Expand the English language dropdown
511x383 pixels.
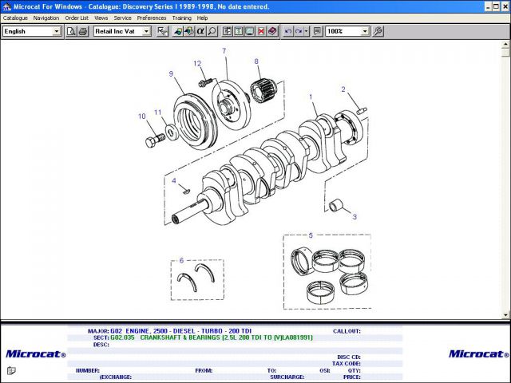tap(57, 31)
